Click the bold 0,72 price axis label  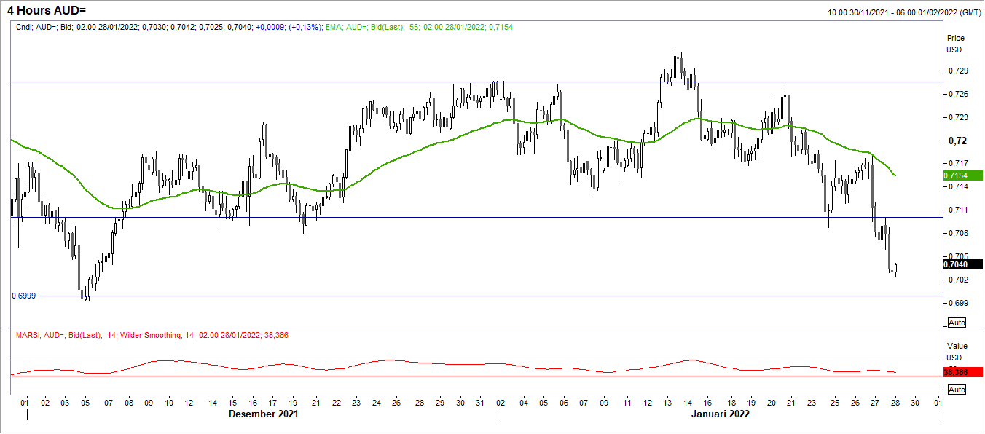tap(957, 141)
